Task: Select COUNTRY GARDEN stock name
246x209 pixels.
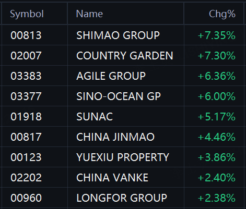Action: click(125, 56)
